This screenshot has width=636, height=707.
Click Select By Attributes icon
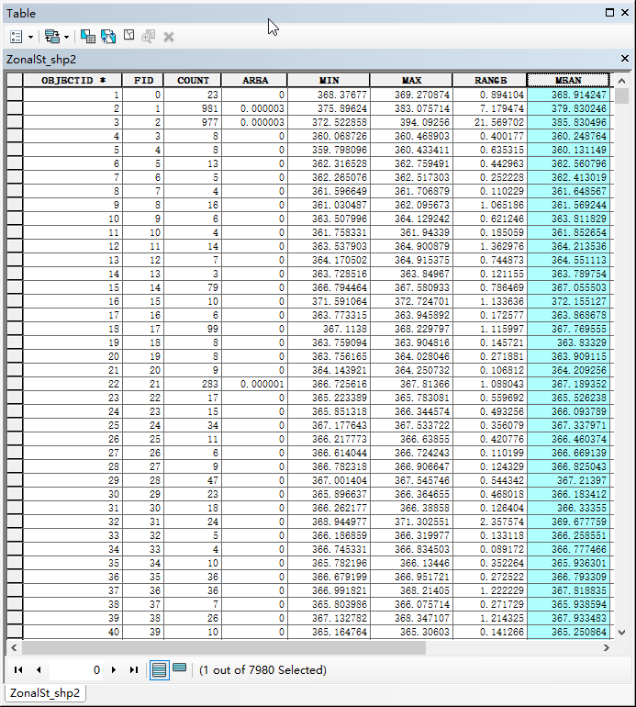coord(87,37)
